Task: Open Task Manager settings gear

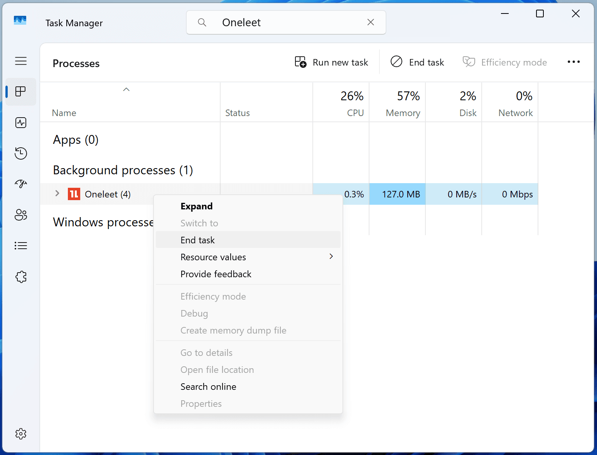Action: pyautogui.click(x=21, y=434)
